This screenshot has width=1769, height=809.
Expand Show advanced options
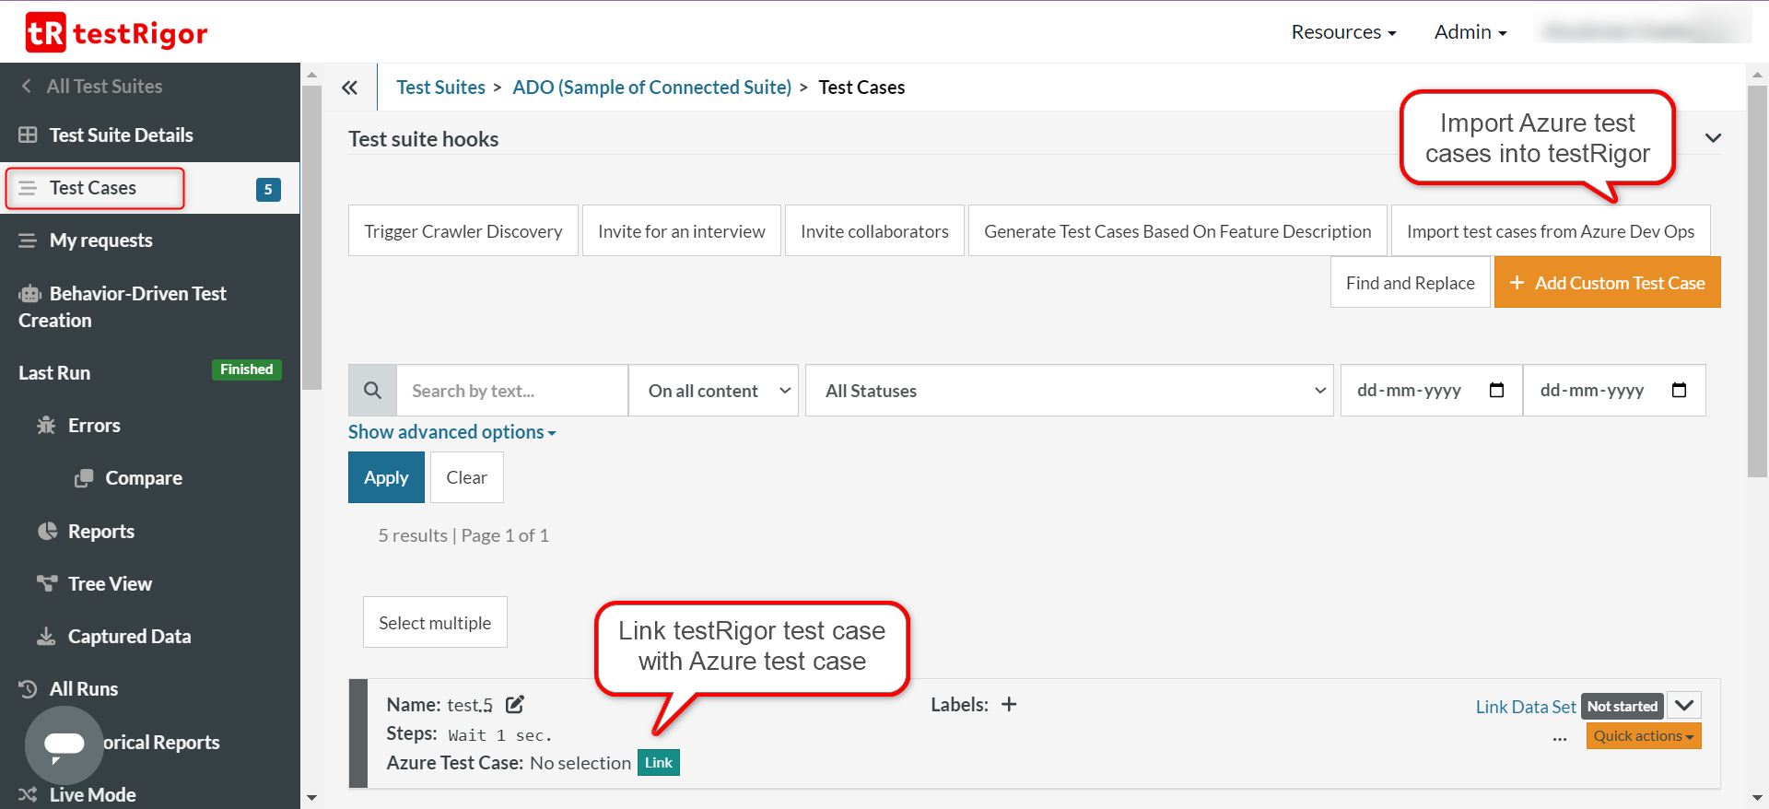451,432
